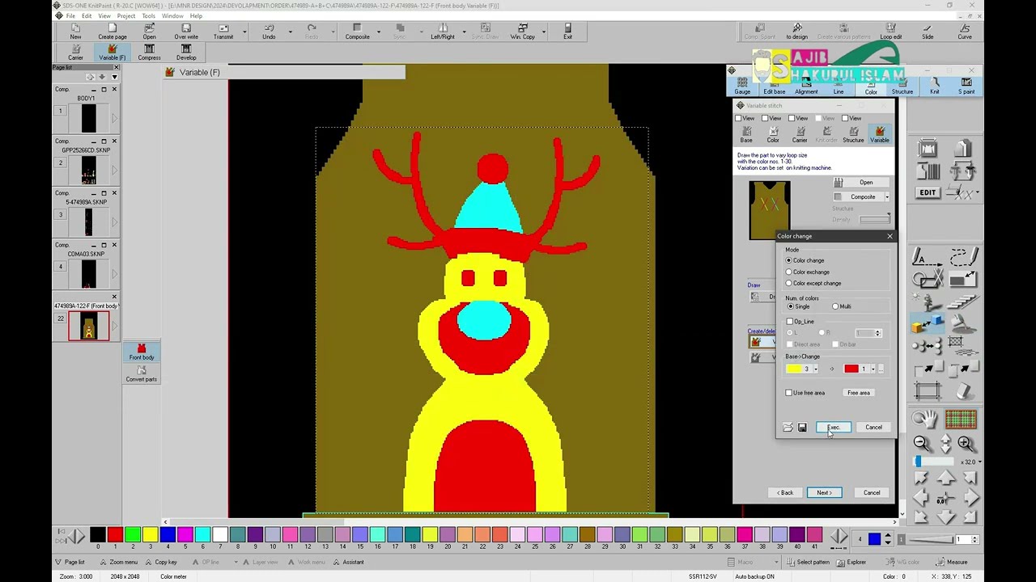Click the Slide toolbar icon
1036x582 pixels.
click(x=928, y=32)
